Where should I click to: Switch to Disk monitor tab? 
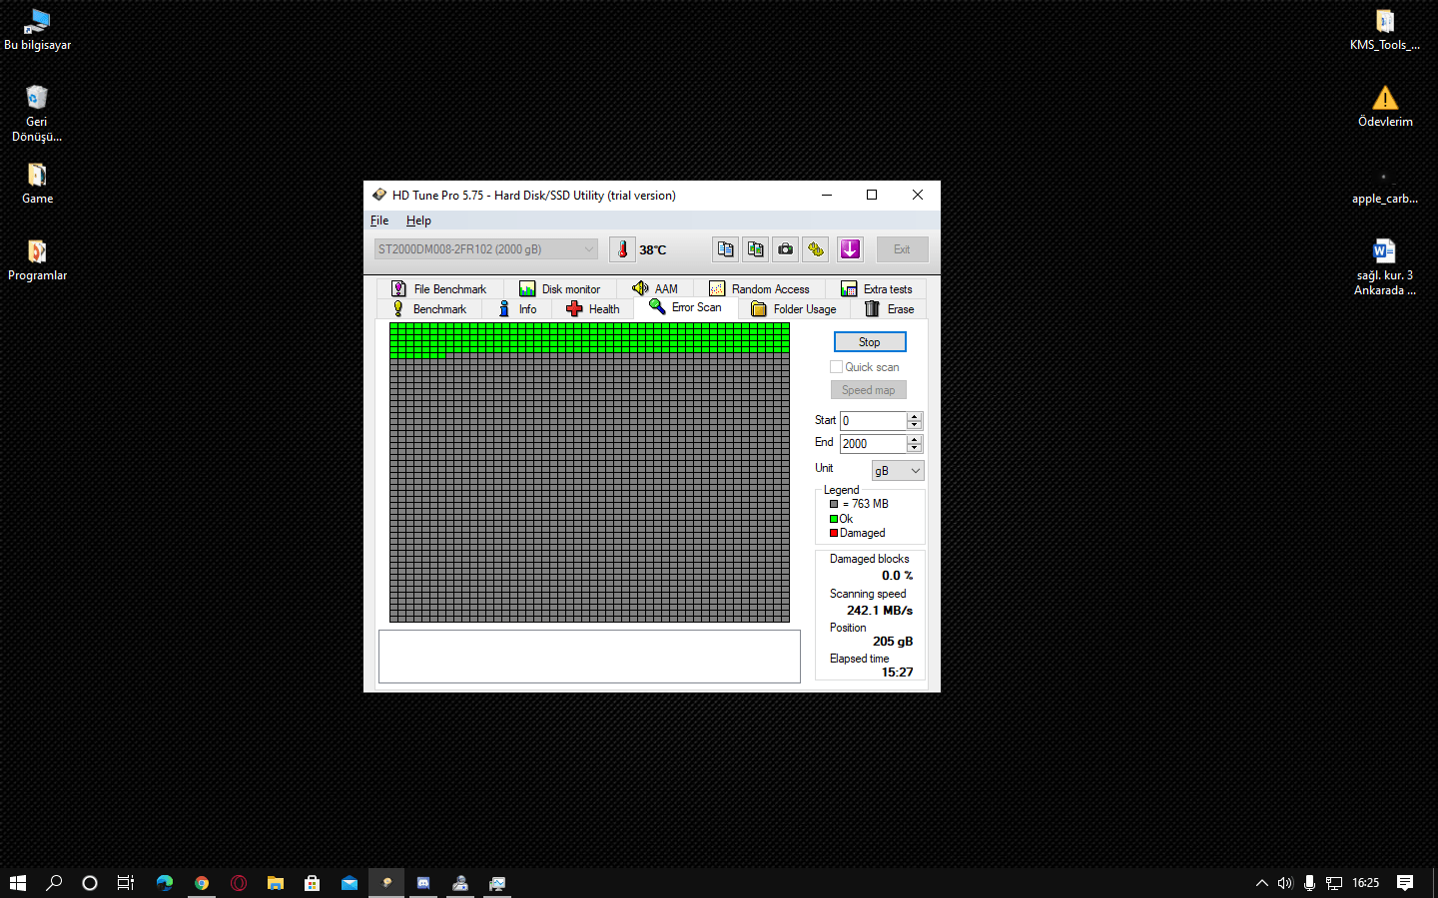click(x=560, y=289)
